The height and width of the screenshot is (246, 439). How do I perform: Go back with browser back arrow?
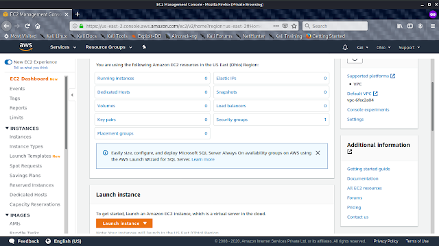7,26
